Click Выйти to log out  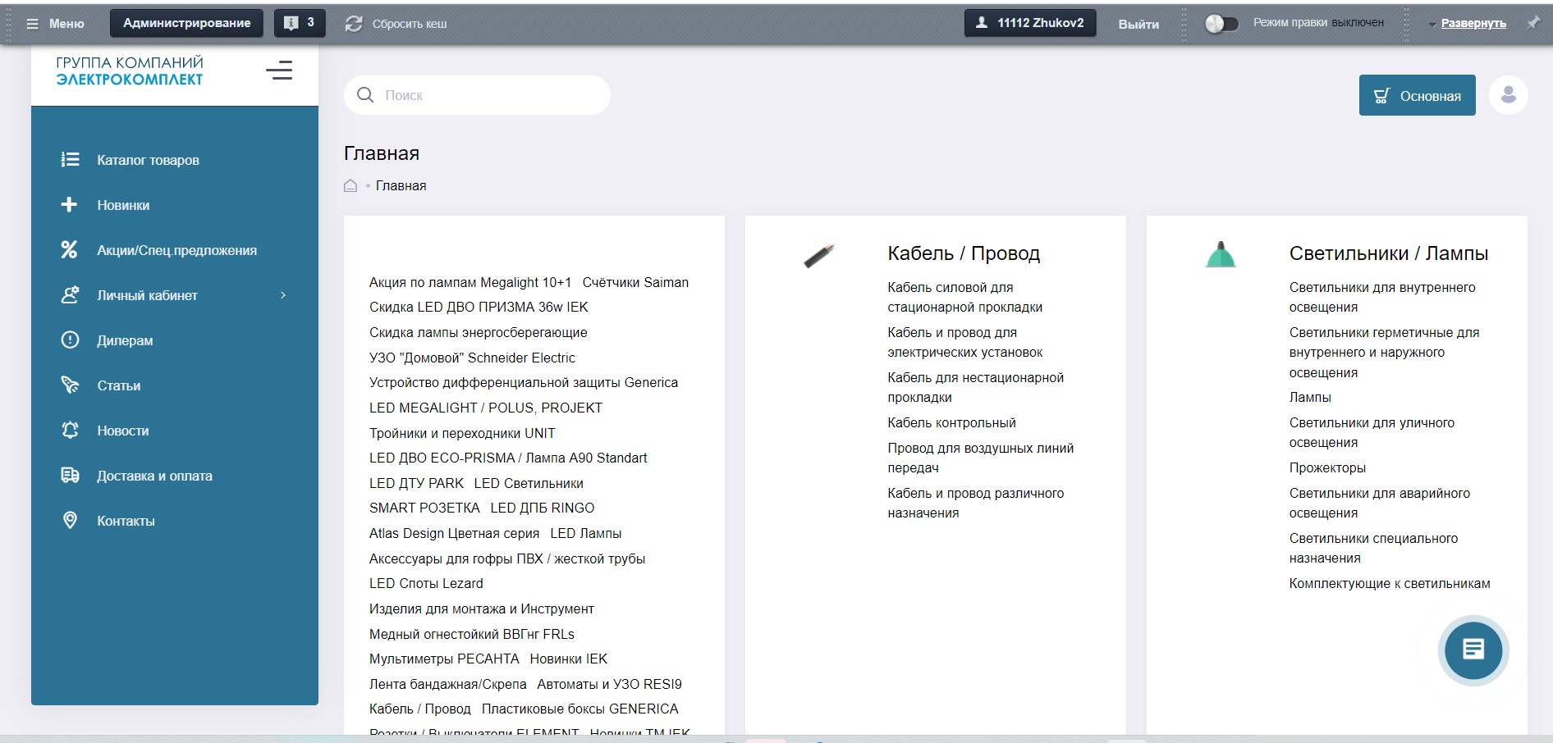[1137, 24]
